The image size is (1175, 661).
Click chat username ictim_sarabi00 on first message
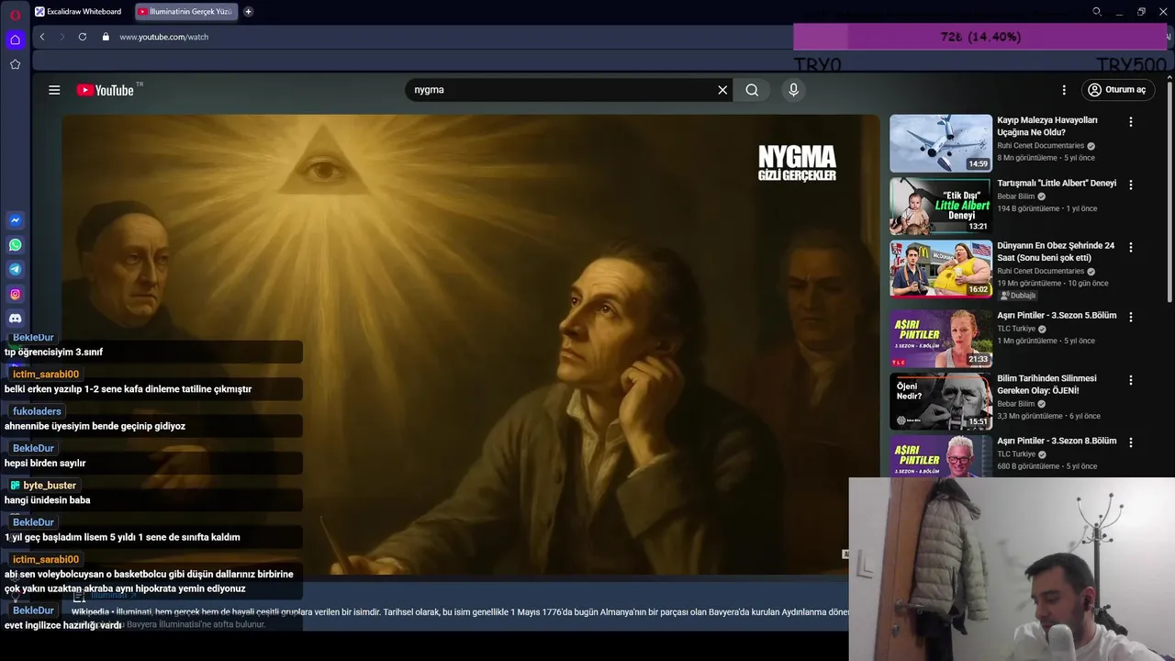click(x=46, y=375)
